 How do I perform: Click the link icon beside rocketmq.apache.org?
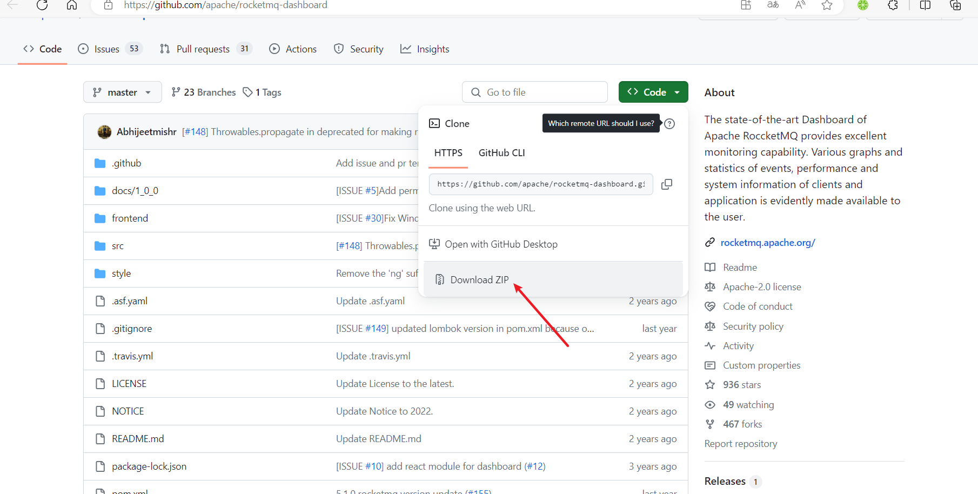tap(710, 243)
